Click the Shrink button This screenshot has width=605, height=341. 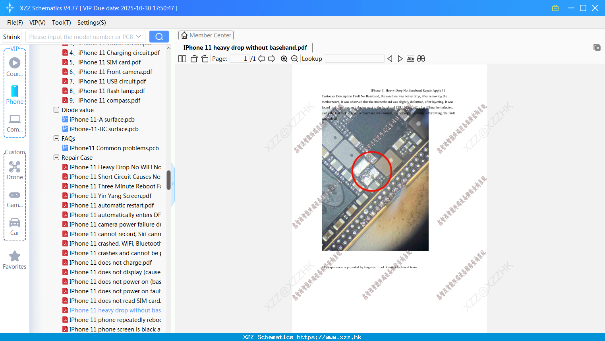[x=12, y=37]
